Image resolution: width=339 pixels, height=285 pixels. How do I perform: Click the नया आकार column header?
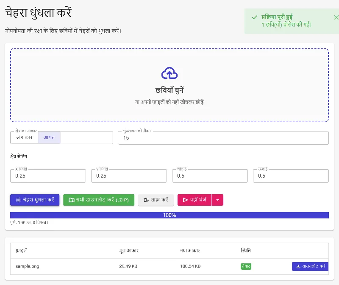190,251
